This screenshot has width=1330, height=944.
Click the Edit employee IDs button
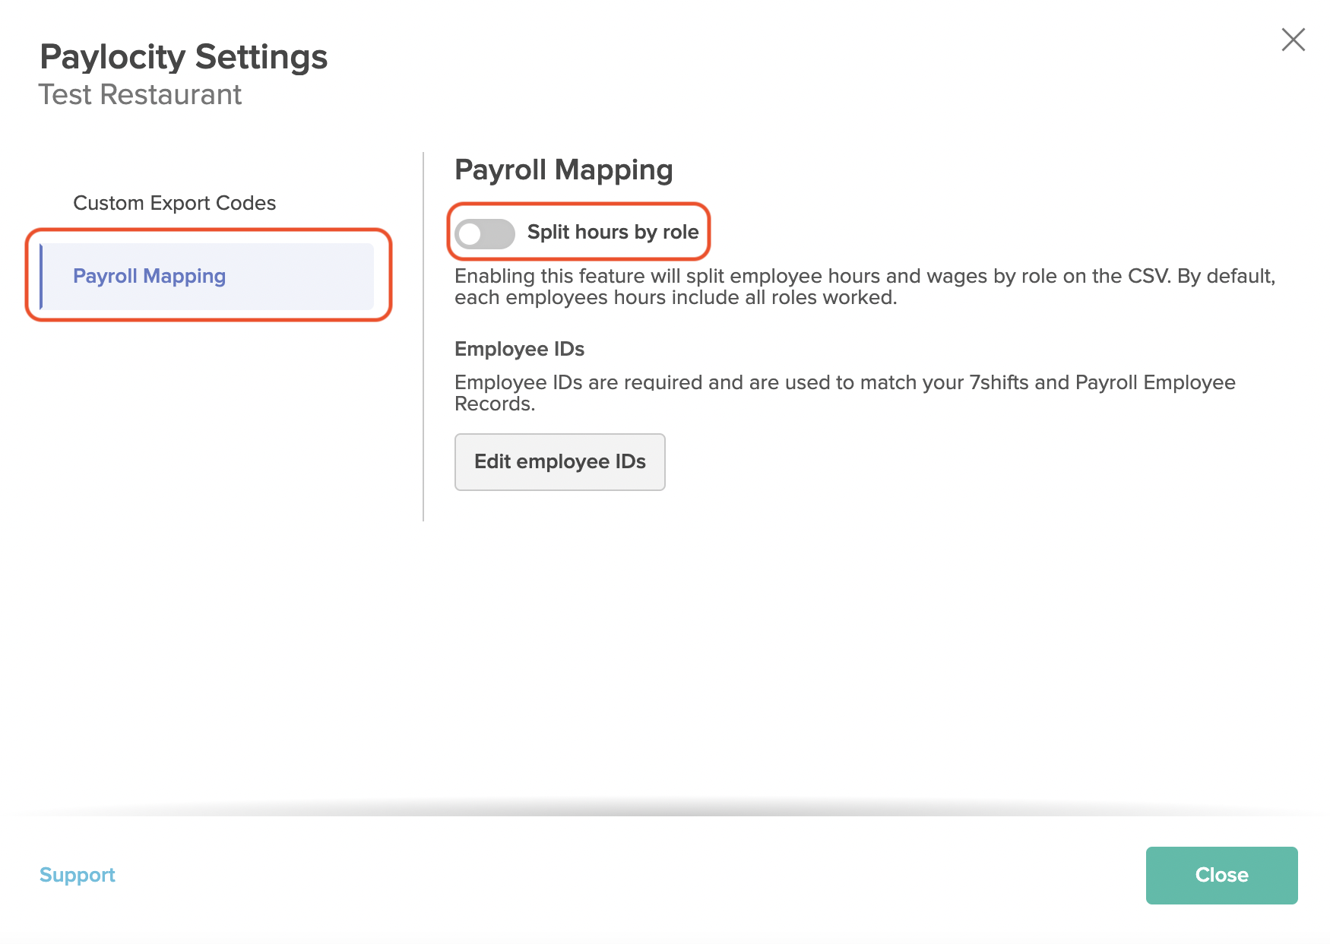click(x=560, y=462)
